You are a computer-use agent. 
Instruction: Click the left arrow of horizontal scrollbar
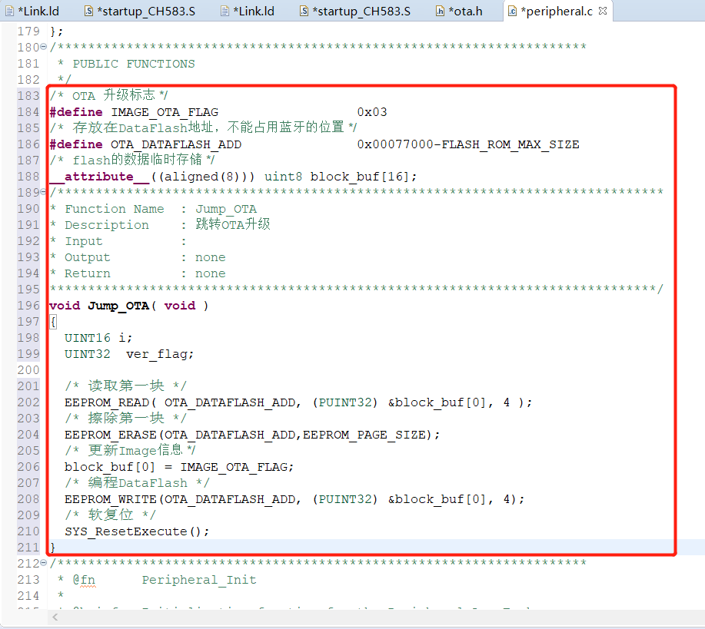coord(55,617)
